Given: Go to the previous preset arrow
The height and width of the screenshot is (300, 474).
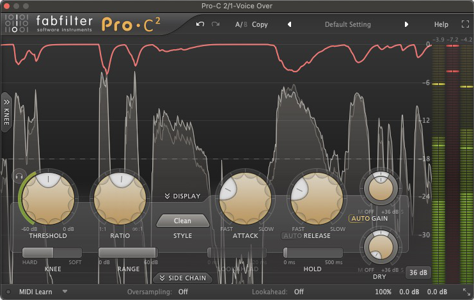Looking at the screenshot, I should [289, 24].
